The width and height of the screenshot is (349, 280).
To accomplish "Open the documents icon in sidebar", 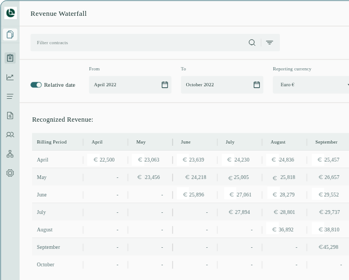I will pyautogui.click(x=10, y=35).
